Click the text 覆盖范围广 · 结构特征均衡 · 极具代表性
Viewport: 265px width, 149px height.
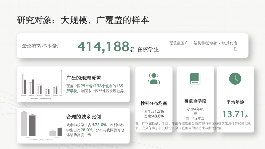[x=203, y=46]
